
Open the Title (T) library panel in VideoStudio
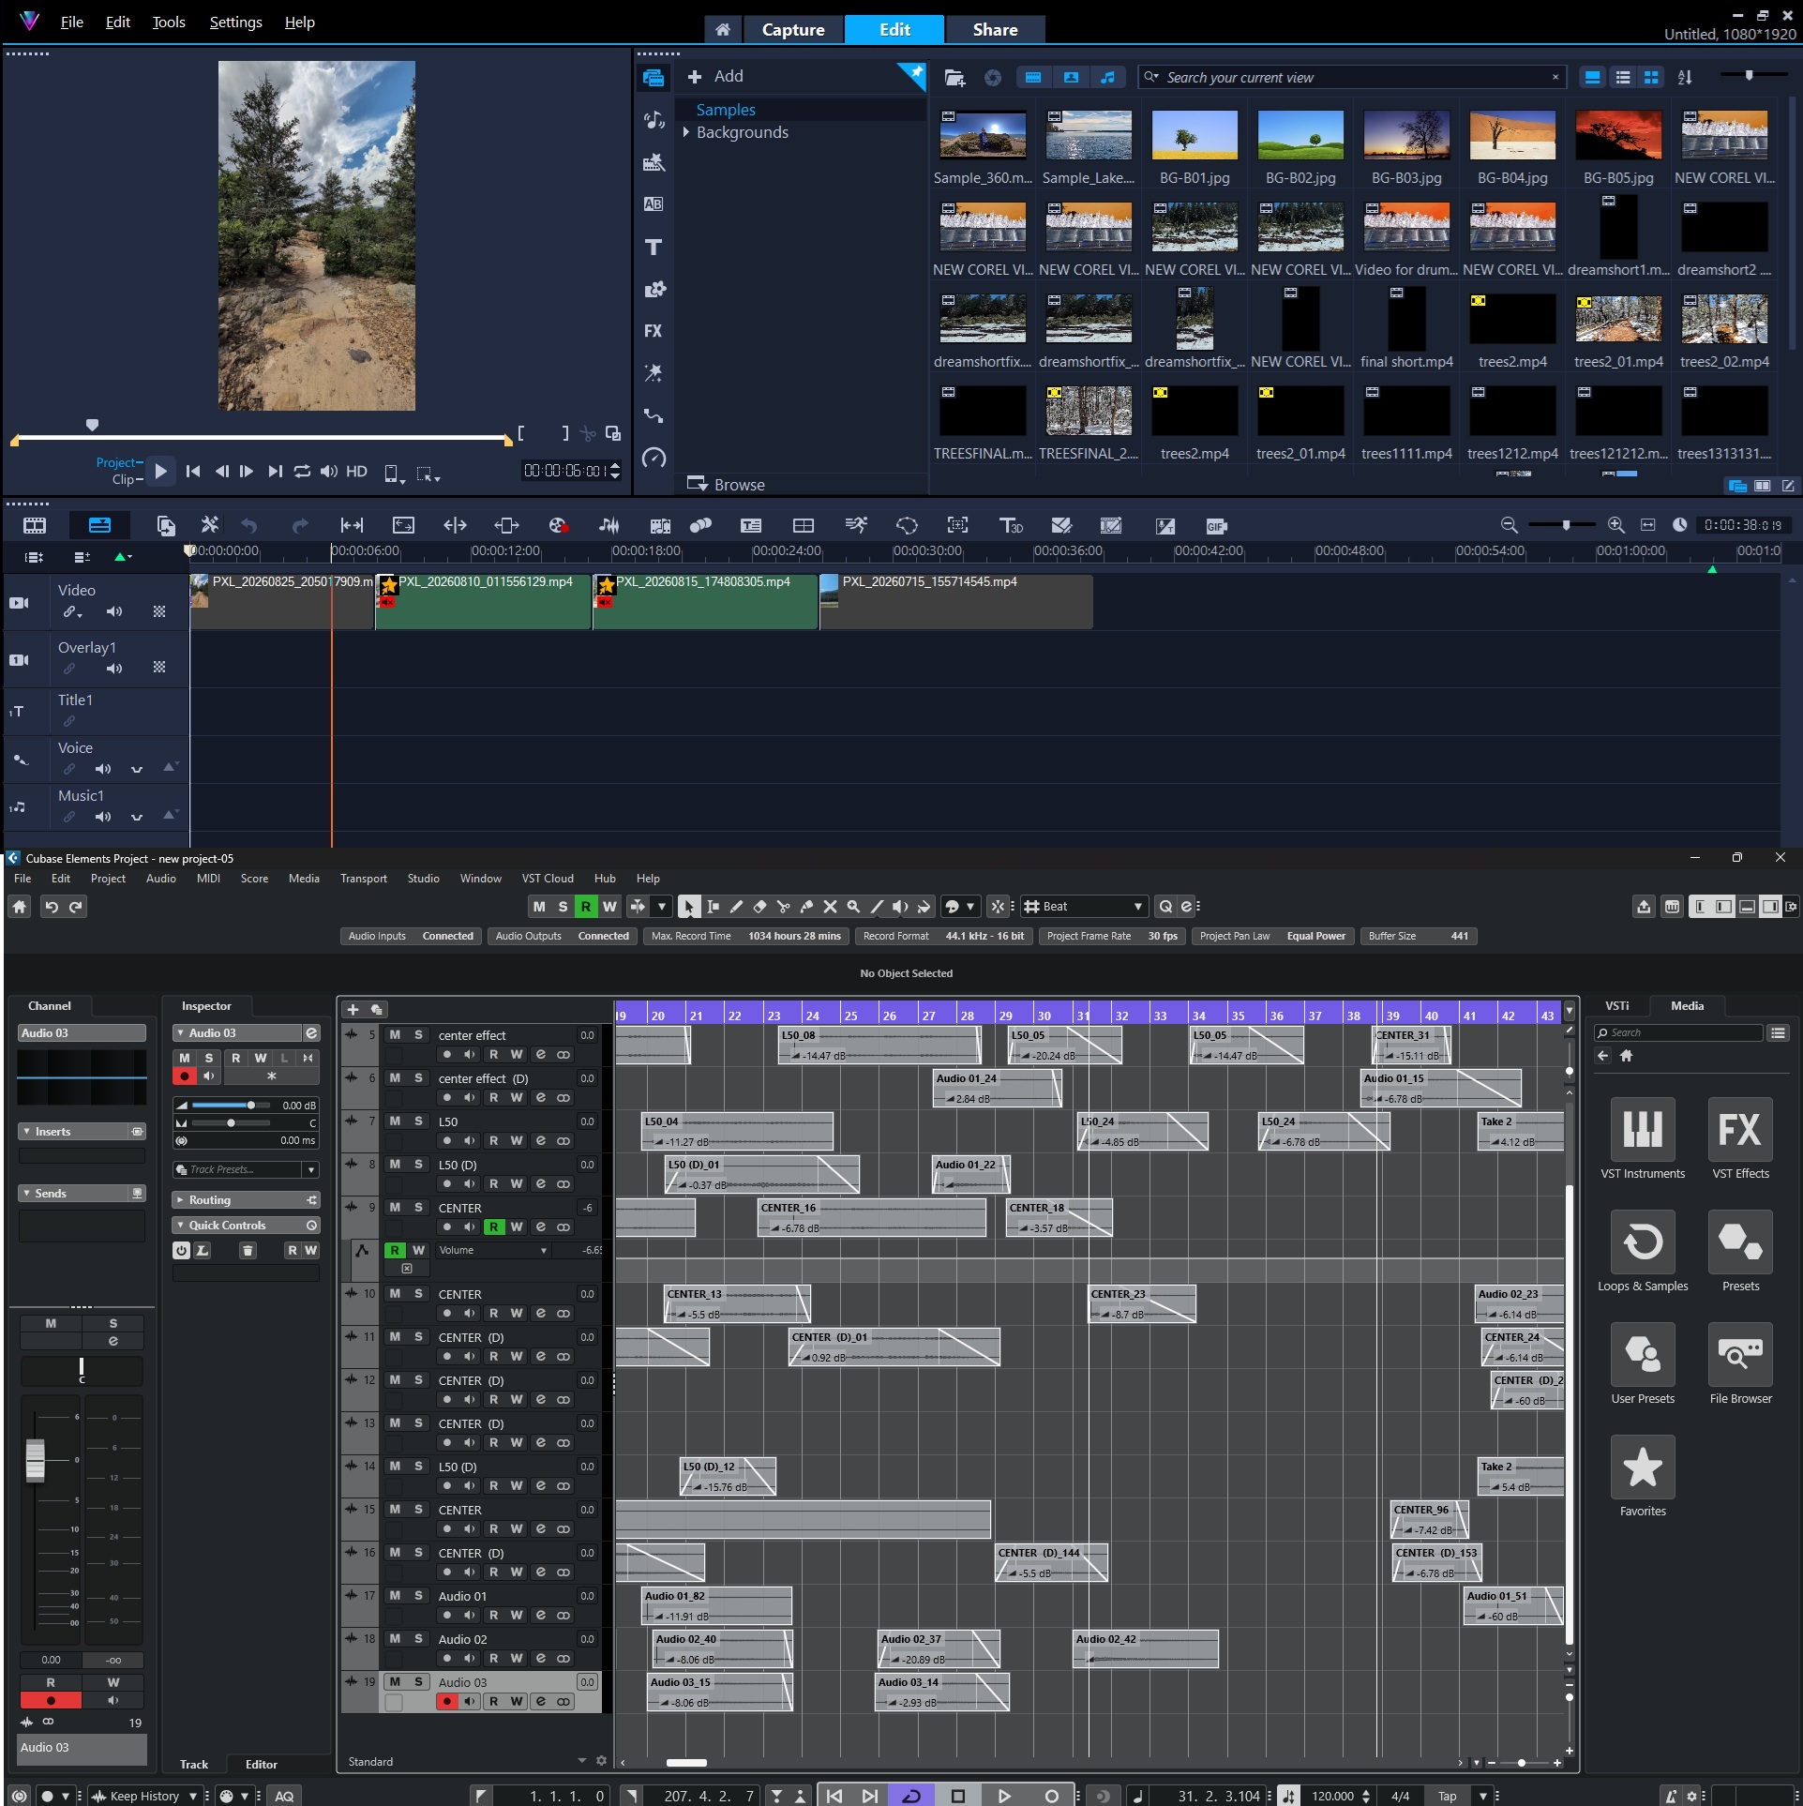tap(654, 248)
